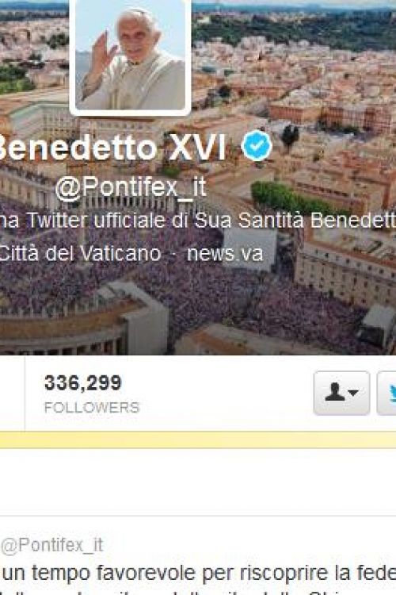Click the yellow new tweets notification bar
The width and height of the screenshot is (396, 595).
coord(198,440)
